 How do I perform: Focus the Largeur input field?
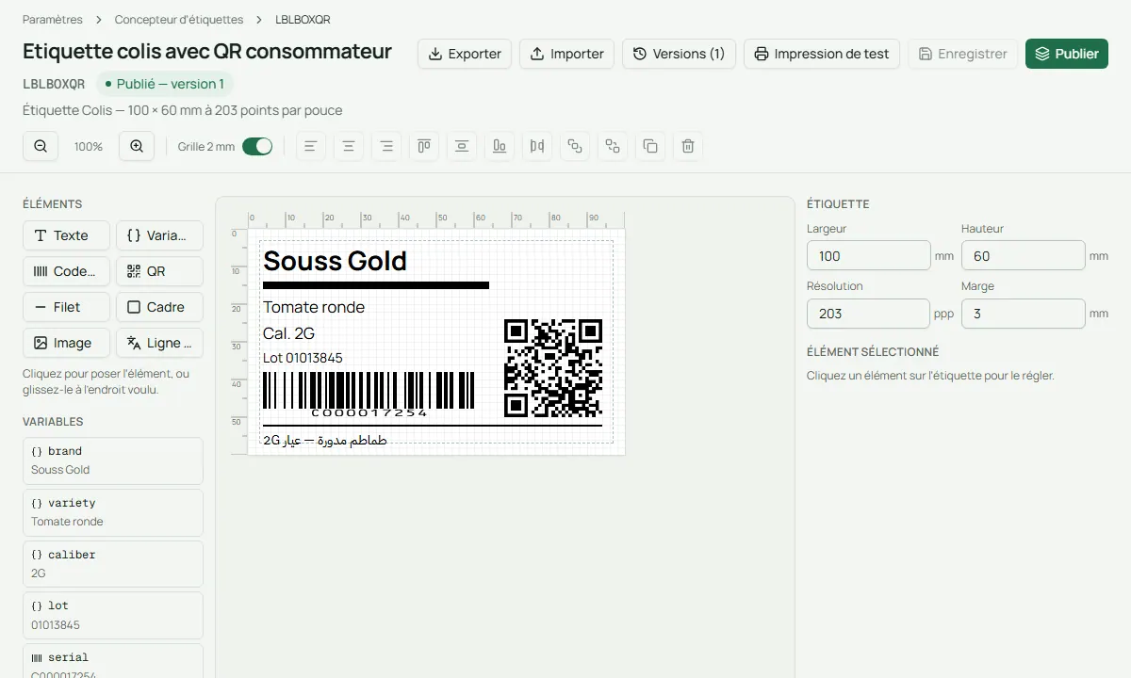[869, 256]
